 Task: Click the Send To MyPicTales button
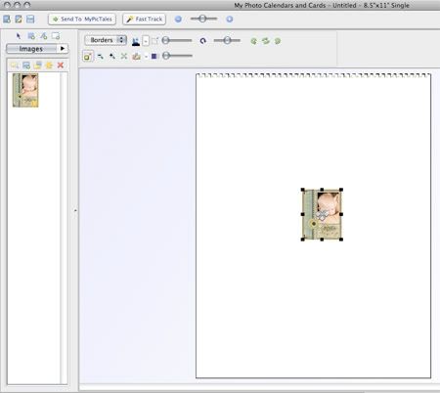pos(82,20)
